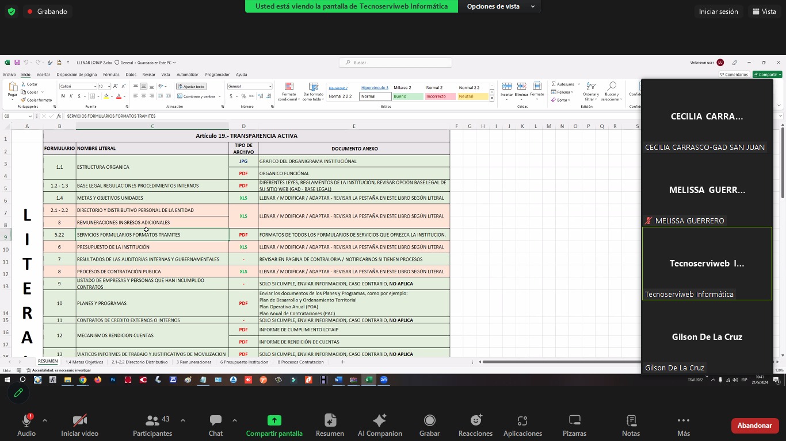The width and height of the screenshot is (786, 441).
Task: Click the Compartir pantalla icon
Action: 274,421
